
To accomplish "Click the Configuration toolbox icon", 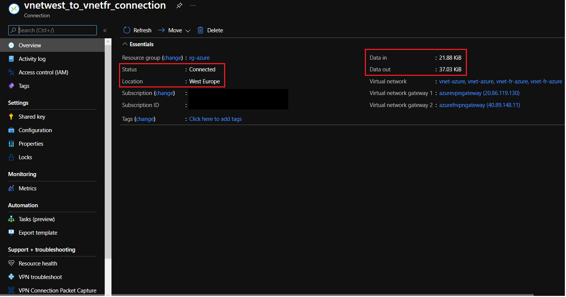I will pyautogui.click(x=11, y=130).
